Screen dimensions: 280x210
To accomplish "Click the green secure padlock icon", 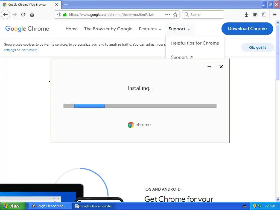I will [x=65, y=14].
